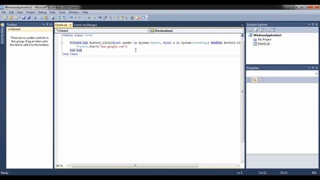Click View Code icon in Solution Explorer

(268, 30)
